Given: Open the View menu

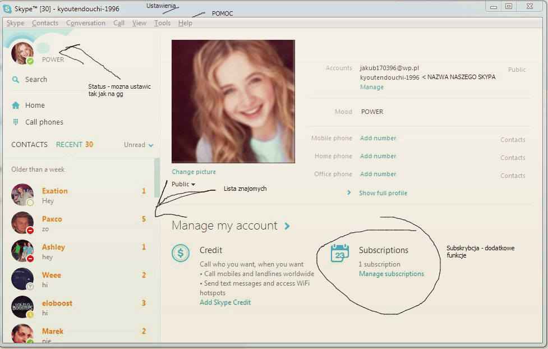Looking at the screenshot, I should pyautogui.click(x=139, y=23).
